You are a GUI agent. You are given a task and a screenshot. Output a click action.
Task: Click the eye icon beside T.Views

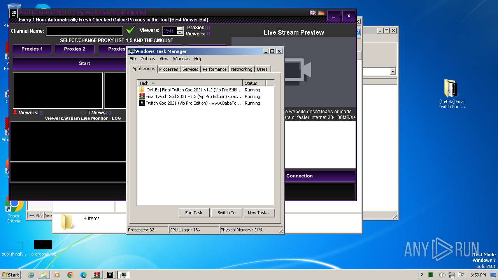pos(83,113)
